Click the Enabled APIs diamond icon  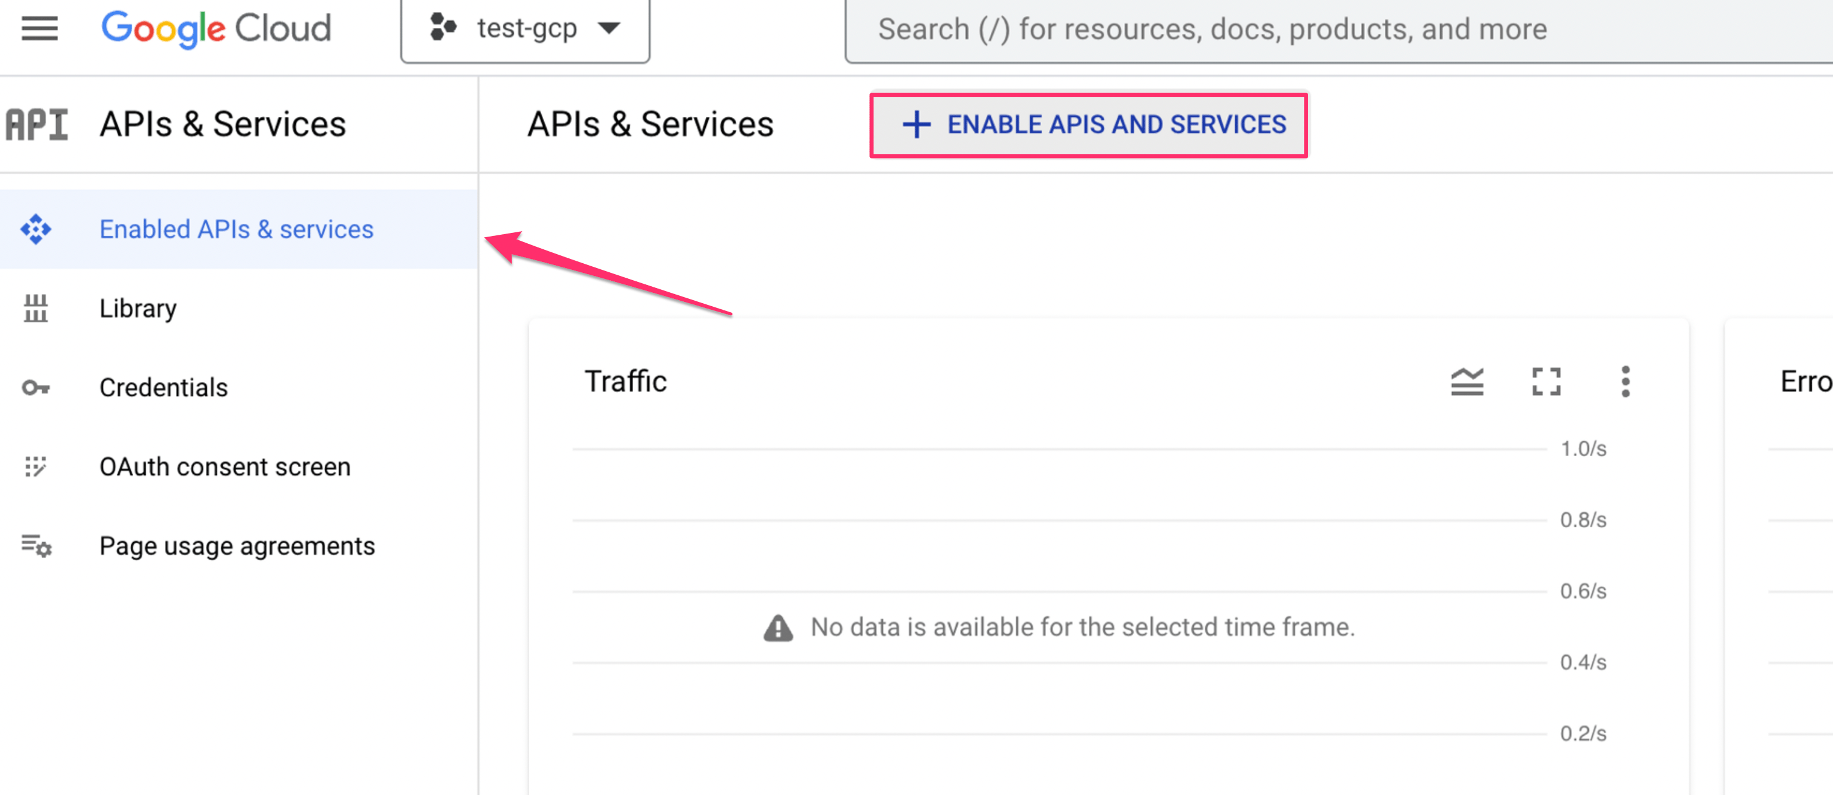(36, 229)
